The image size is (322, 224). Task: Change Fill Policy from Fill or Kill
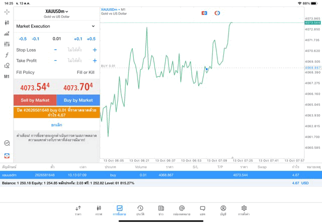coord(86,73)
